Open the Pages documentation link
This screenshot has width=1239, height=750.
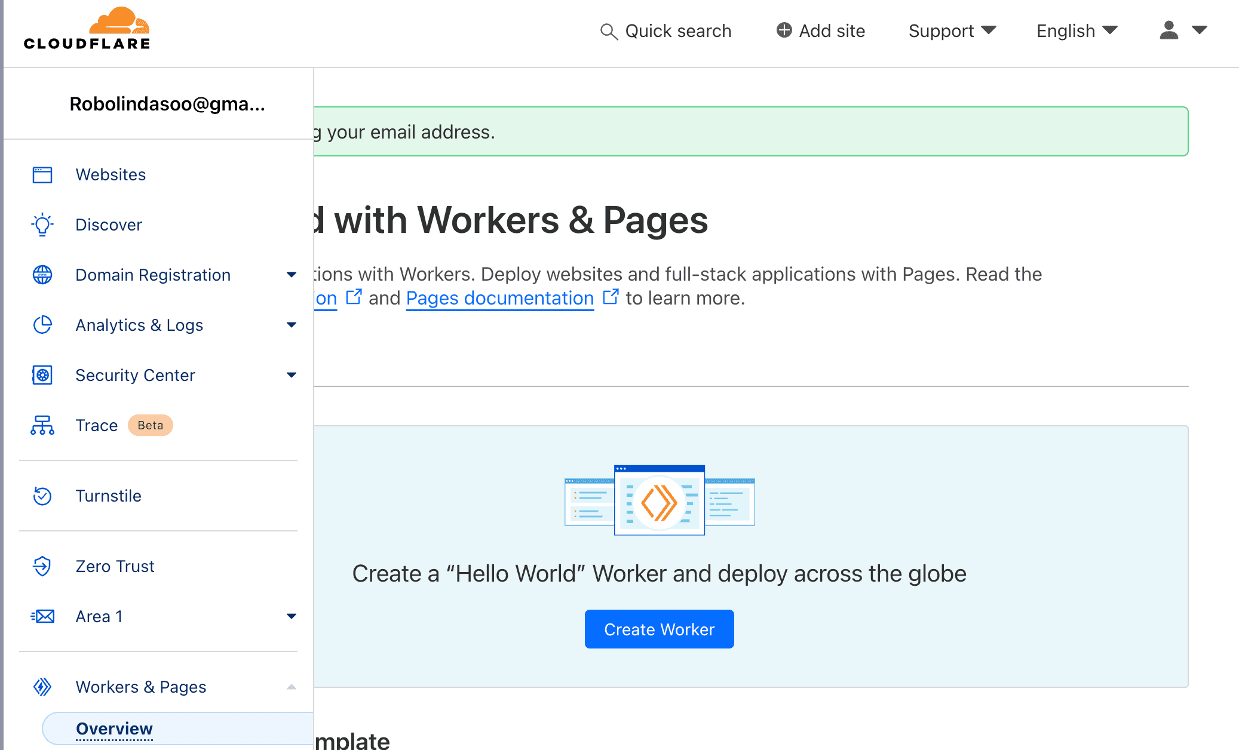pos(500,298)
